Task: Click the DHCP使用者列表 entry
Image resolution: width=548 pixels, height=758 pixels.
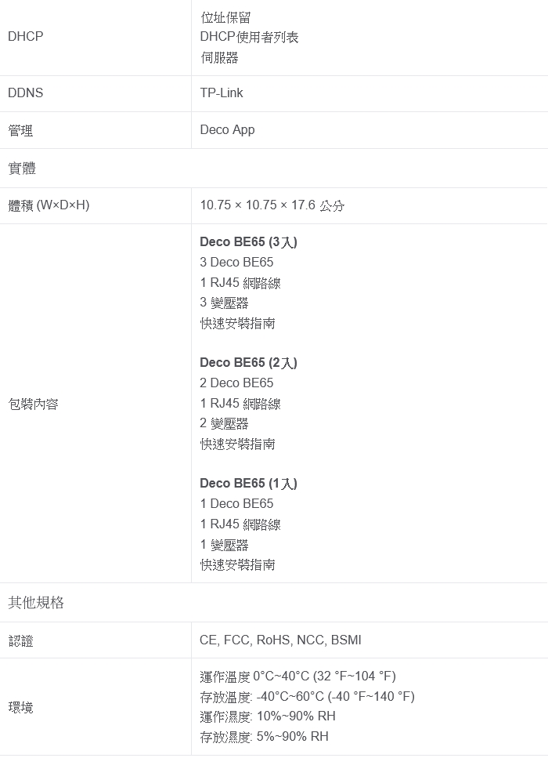Action: click(x=249, y=37)
